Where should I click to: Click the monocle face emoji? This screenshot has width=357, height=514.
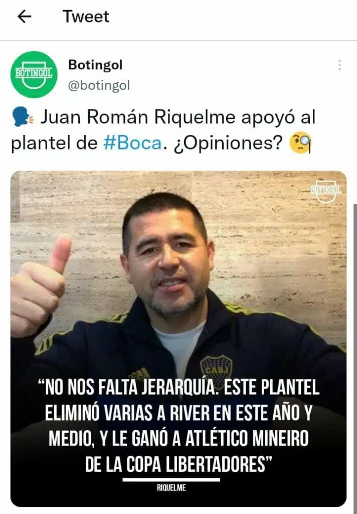click(300, 143)
